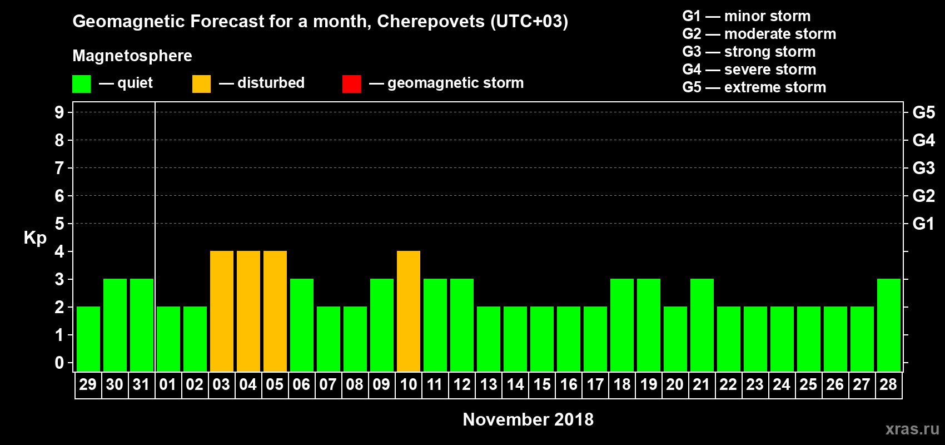945x445 pixels.
Task: Click date label 16 on the axis
Action: 568,384
